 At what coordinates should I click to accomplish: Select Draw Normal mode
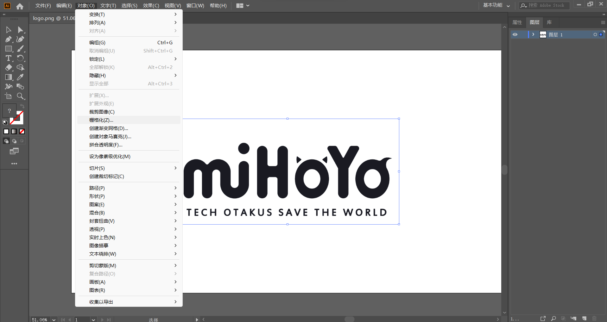6,141
